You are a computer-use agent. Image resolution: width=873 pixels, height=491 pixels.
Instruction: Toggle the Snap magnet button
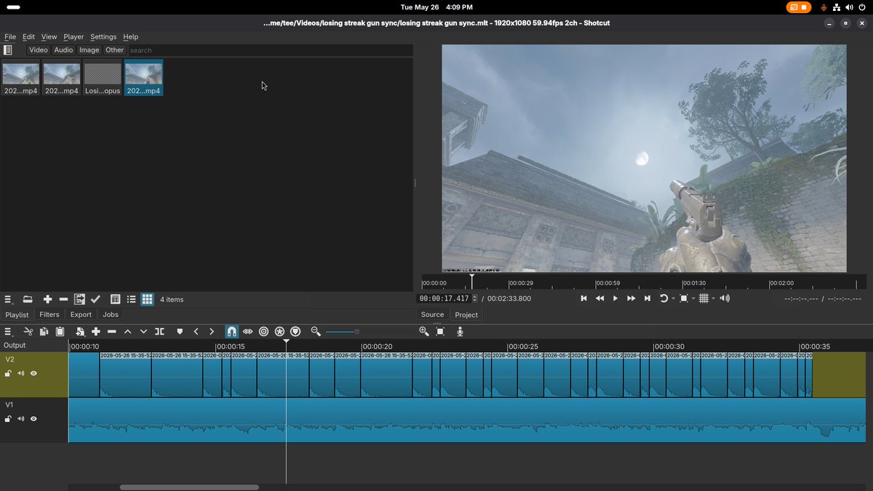(231, 332)
